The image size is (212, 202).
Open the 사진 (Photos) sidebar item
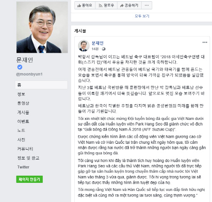(21, 139)
